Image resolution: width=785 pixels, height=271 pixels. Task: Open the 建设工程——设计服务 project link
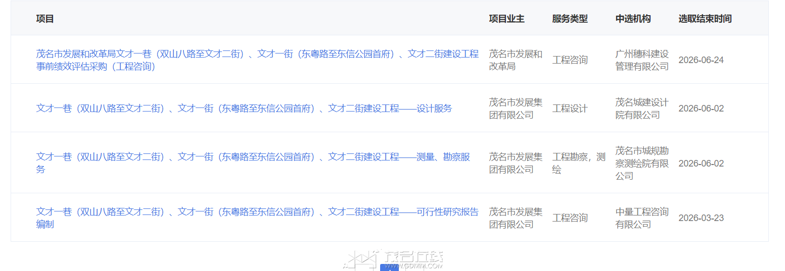(244, 109)
